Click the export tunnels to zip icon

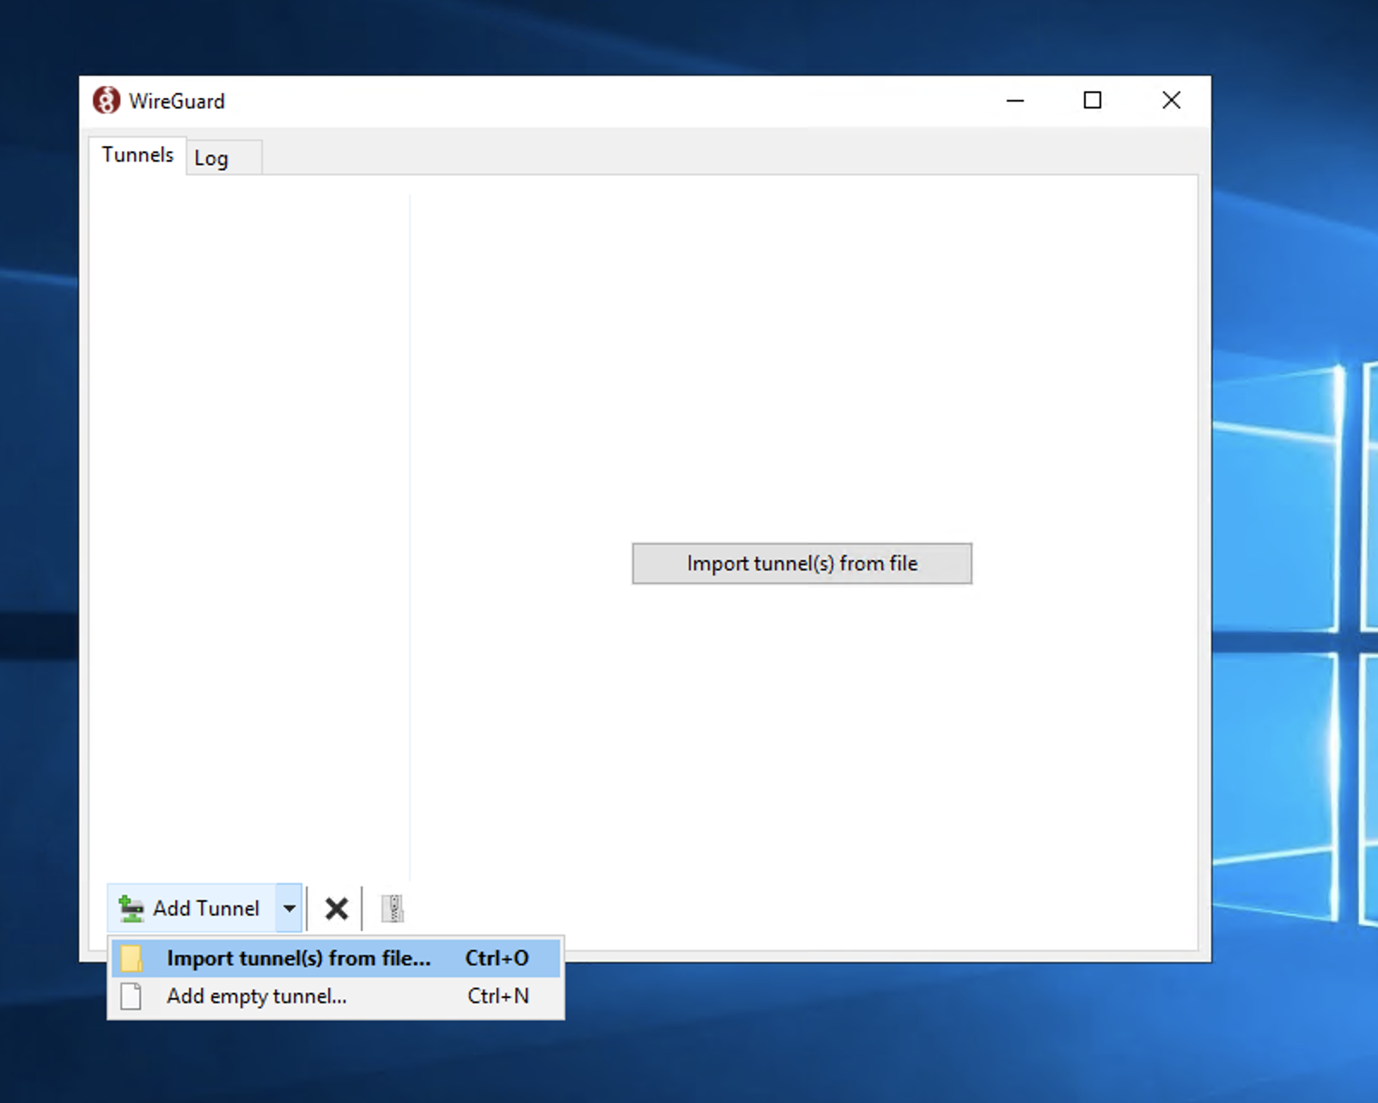click(393, 908)
